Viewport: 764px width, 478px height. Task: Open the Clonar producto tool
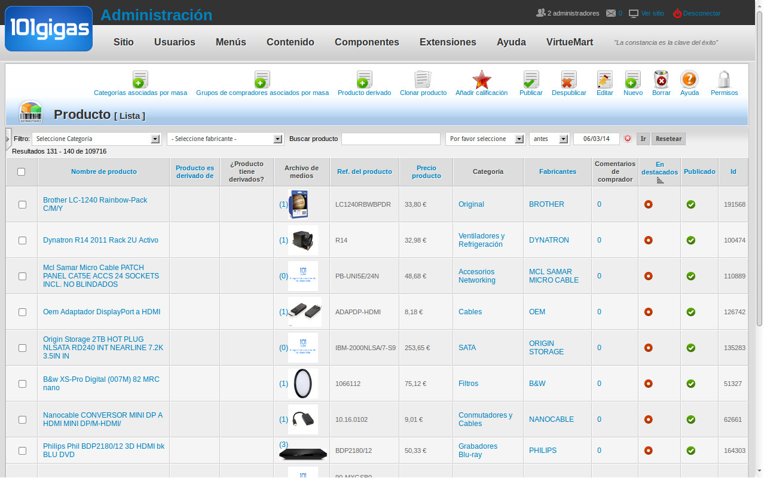[423, 80]
